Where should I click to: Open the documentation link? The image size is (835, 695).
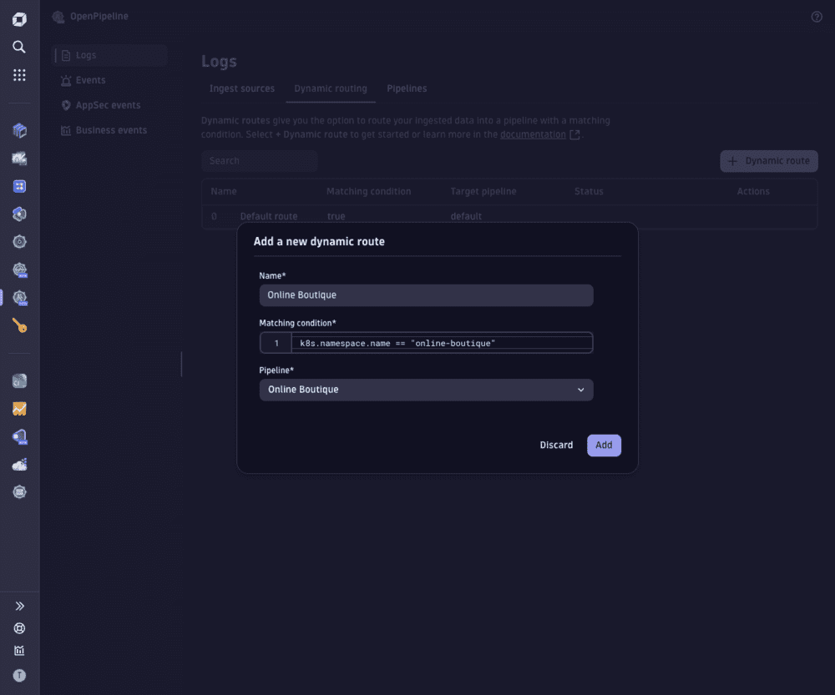point(534,133)
